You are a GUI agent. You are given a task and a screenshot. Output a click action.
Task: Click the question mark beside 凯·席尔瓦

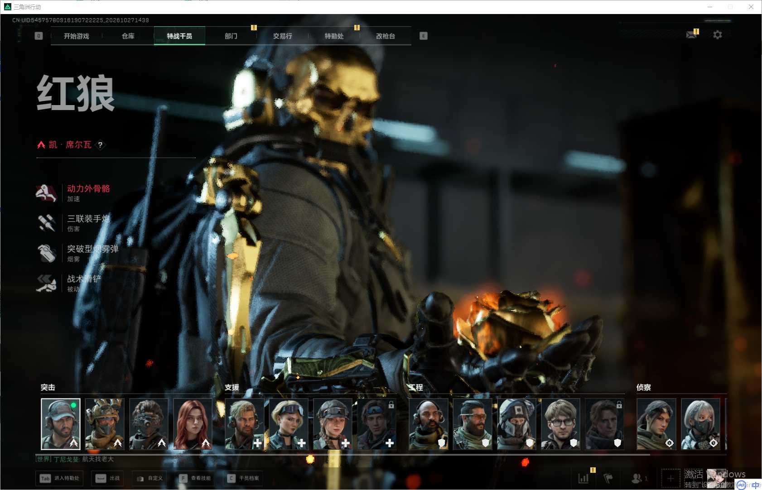point(100,145)
